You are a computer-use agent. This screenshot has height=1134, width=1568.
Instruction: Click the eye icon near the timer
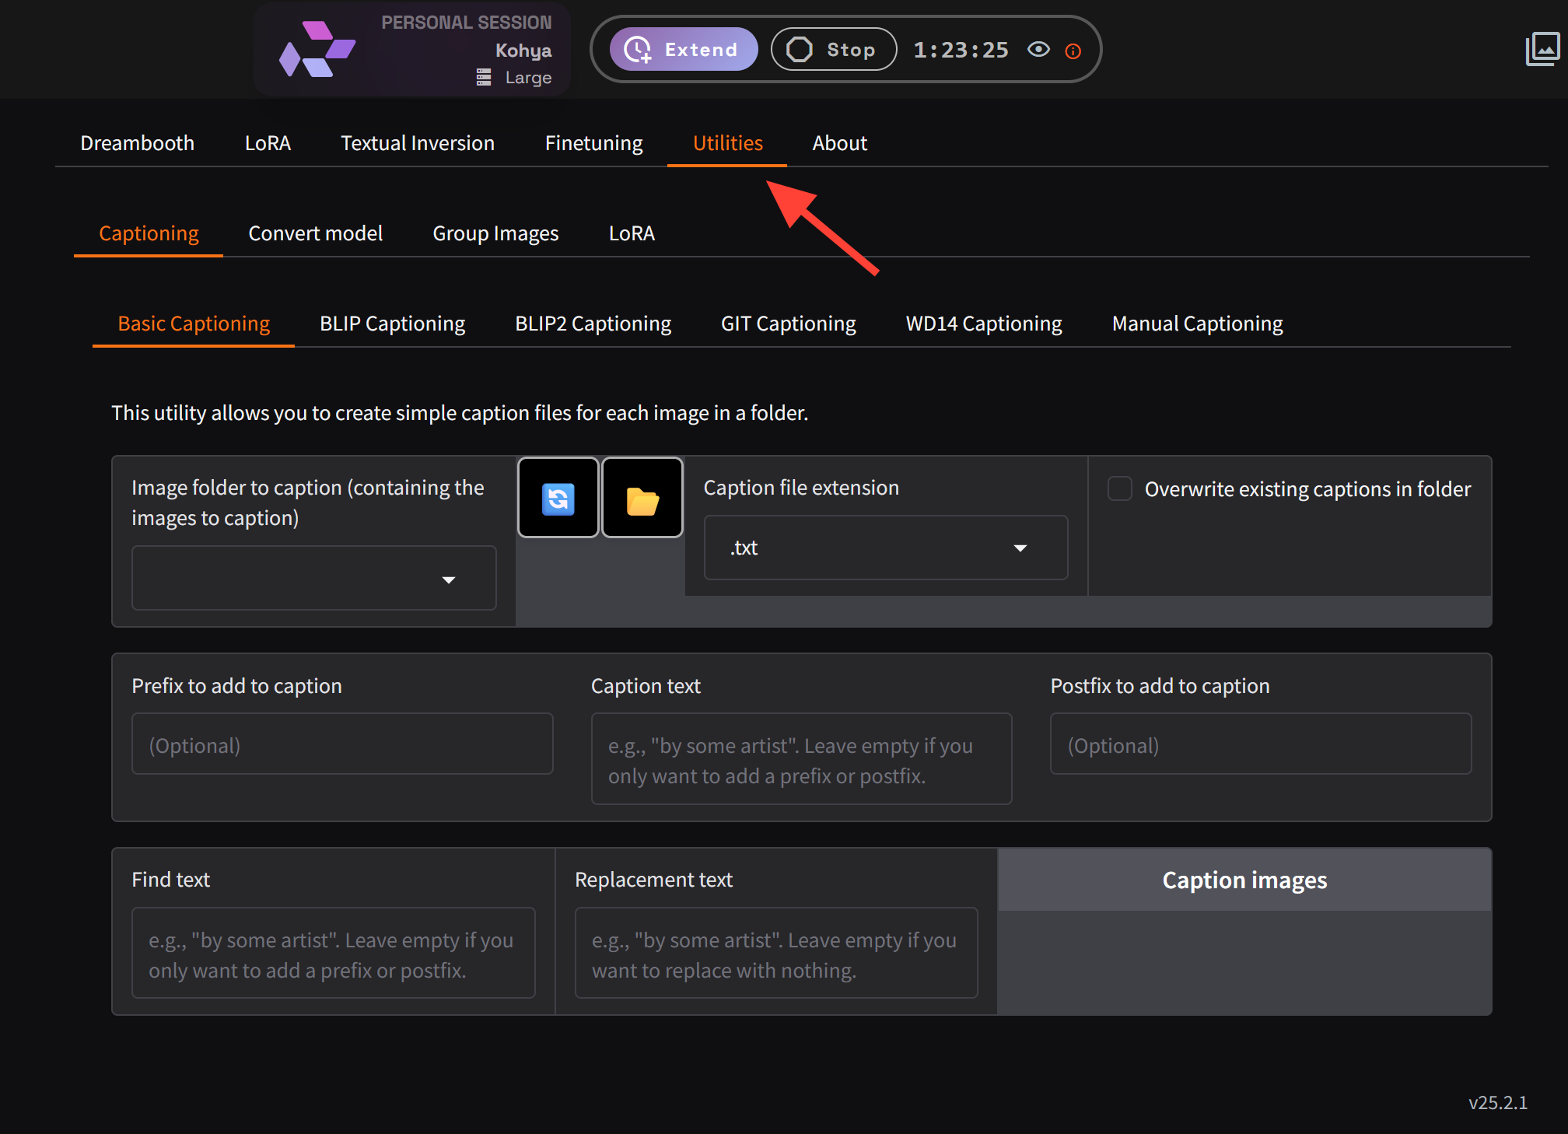tap(1038, 50)
